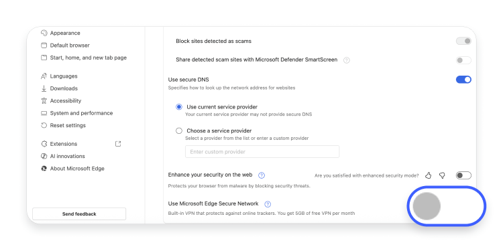Click the Reset settings circular arrow icon
The image size is (503, 251).
44,125
